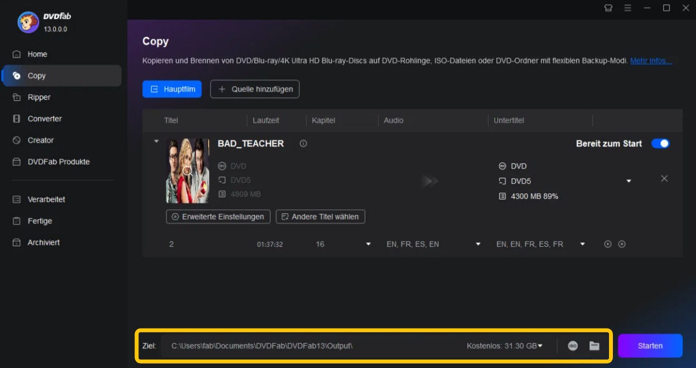The image size is (696, 368).
Task: Open the Mehr Infos link
Action: pyautogui.click(x=651, y=61)
